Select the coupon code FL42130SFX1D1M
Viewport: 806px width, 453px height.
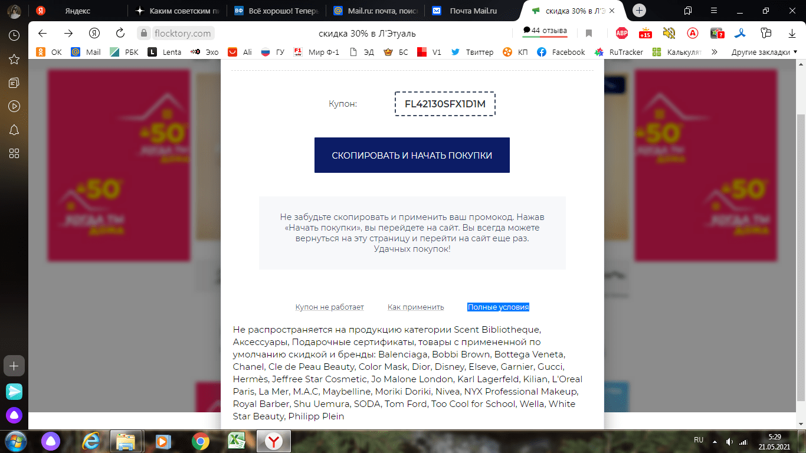(445, 104)
